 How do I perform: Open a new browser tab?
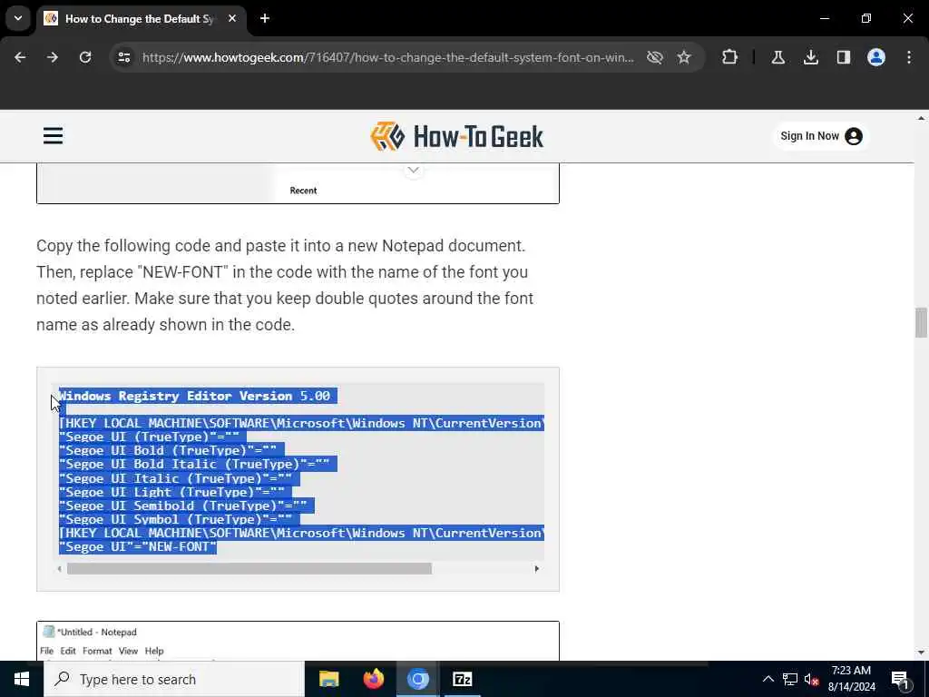tap(265, 18)
